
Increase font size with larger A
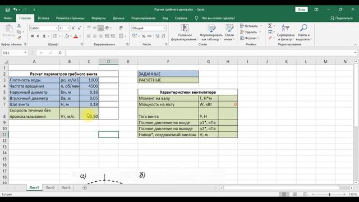[73, 28]
